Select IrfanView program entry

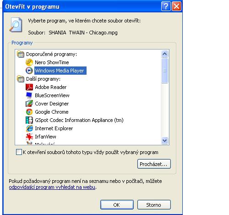pos(45,137)
